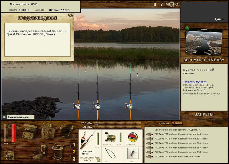Click the tackle bag next to НАСТРОИТЬ СНАСТИ

[x=98, y=159]
